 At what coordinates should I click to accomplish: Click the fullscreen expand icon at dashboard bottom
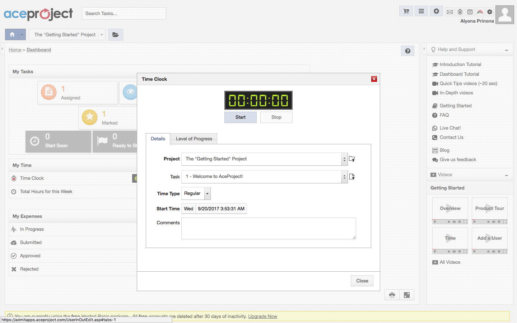pyautogui.click(x=407, y=295)
